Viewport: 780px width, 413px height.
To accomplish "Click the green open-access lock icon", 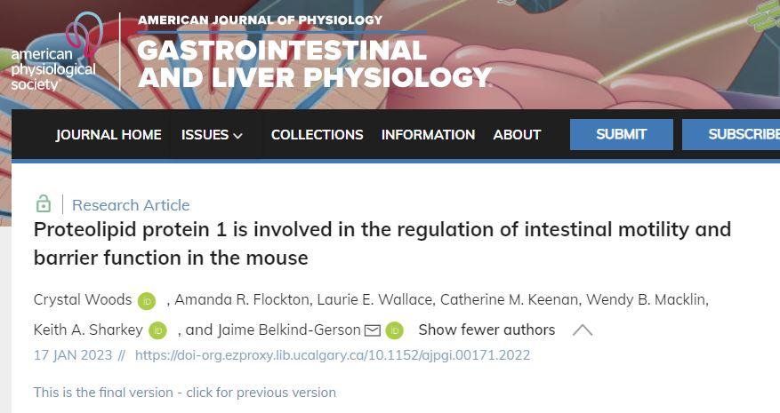I will (43, 204).
